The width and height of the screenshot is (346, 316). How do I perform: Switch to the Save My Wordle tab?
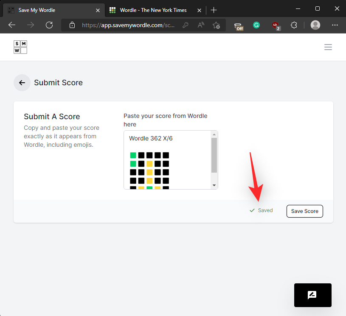[x=53, y=10]
